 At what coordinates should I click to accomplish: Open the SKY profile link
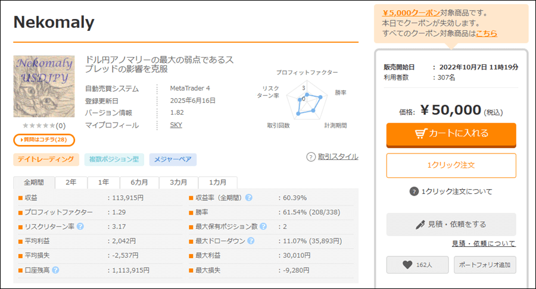pos(176,125)
